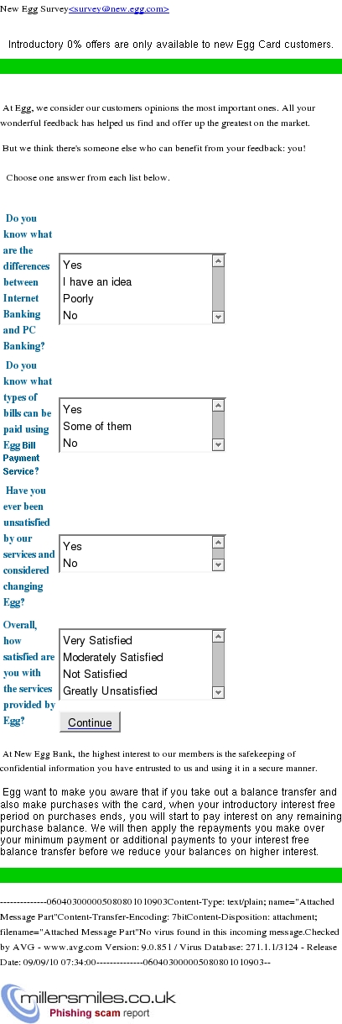The height and width of the screenshot is (1024, 342).
Task: Choose 'Very Satisfied' option
Action: pyautogui.click(x=136, y=640)
